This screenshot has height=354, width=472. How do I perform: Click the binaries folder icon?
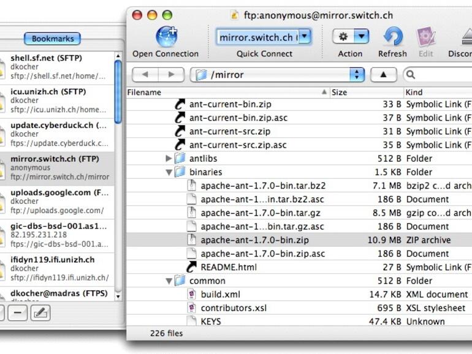click(x=180, y=171)
